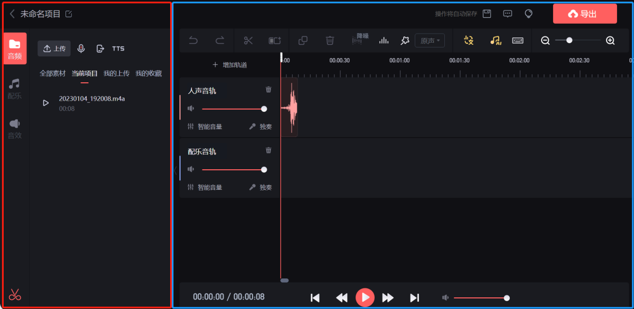
Task: Go back using arrow beside 未命名项目
Action: (x=12, y=14)
